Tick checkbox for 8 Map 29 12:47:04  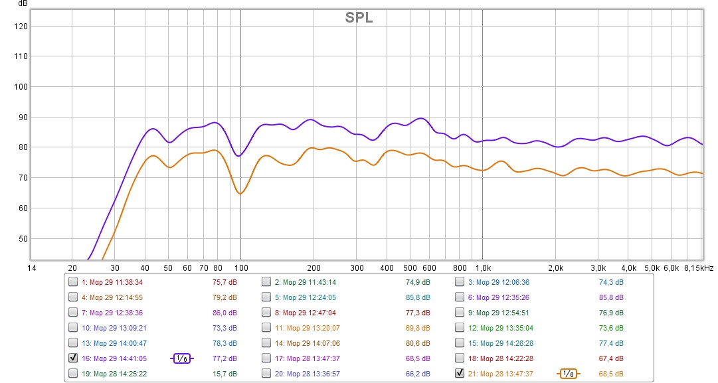point(266,312)
